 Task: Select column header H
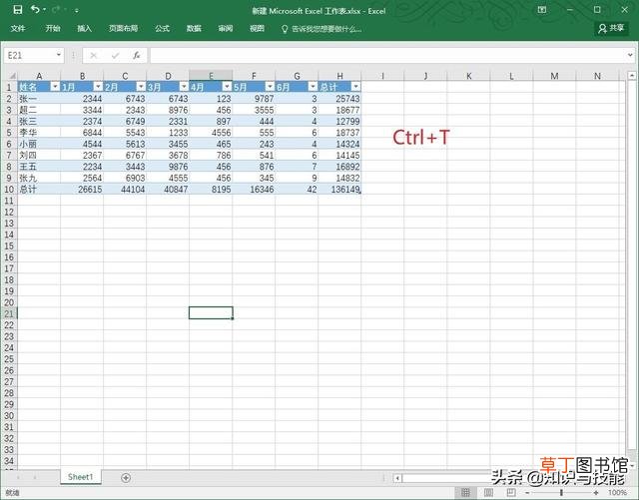[339, 76]
